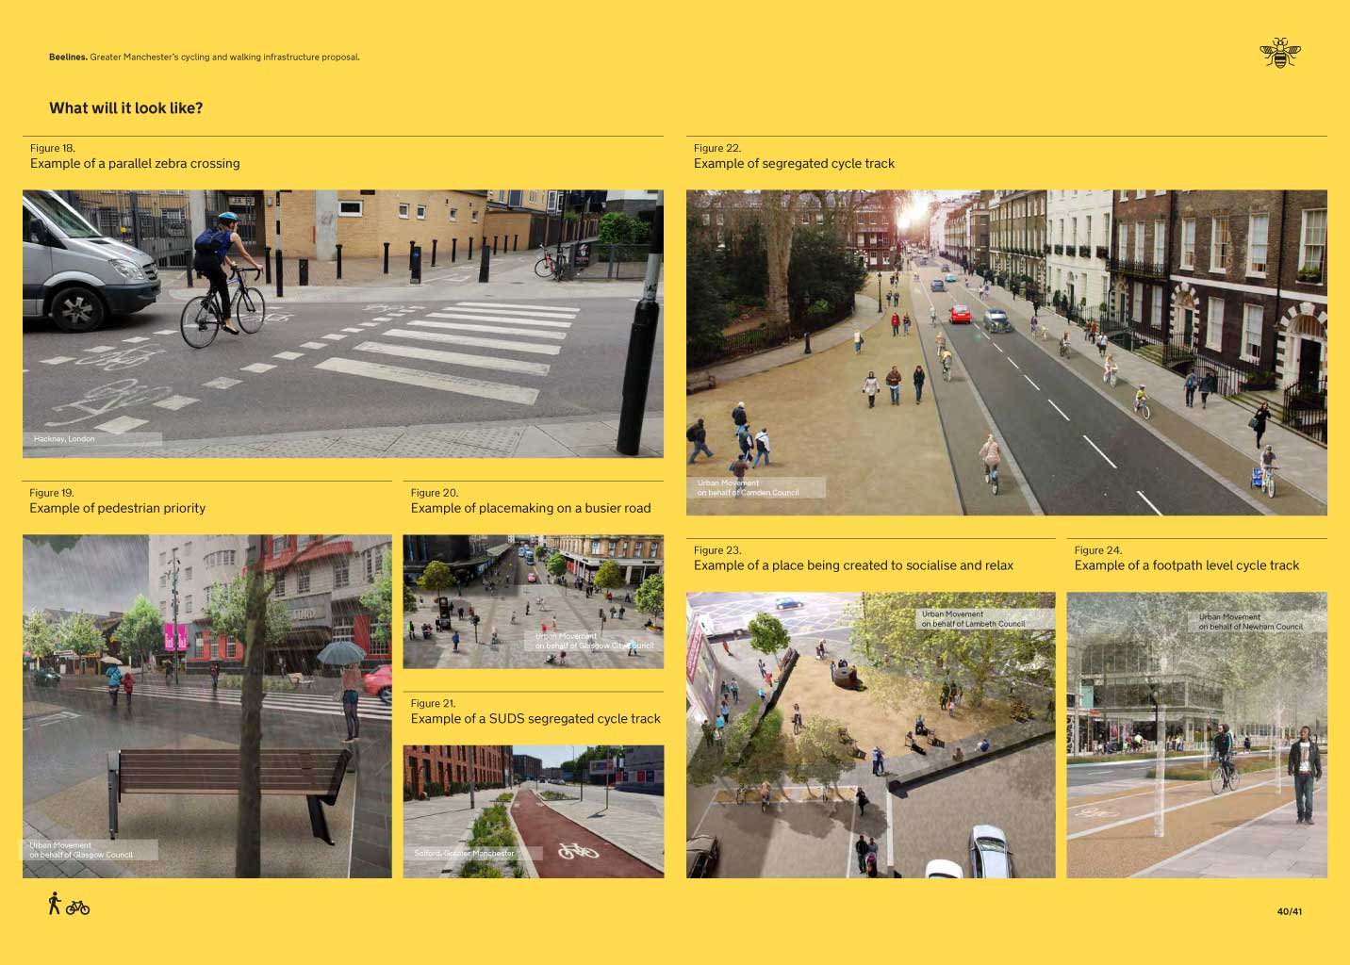Open the placemaking on busier road image
The height and width of the screenshot is (965, 1350).
[x=533, y=601]
